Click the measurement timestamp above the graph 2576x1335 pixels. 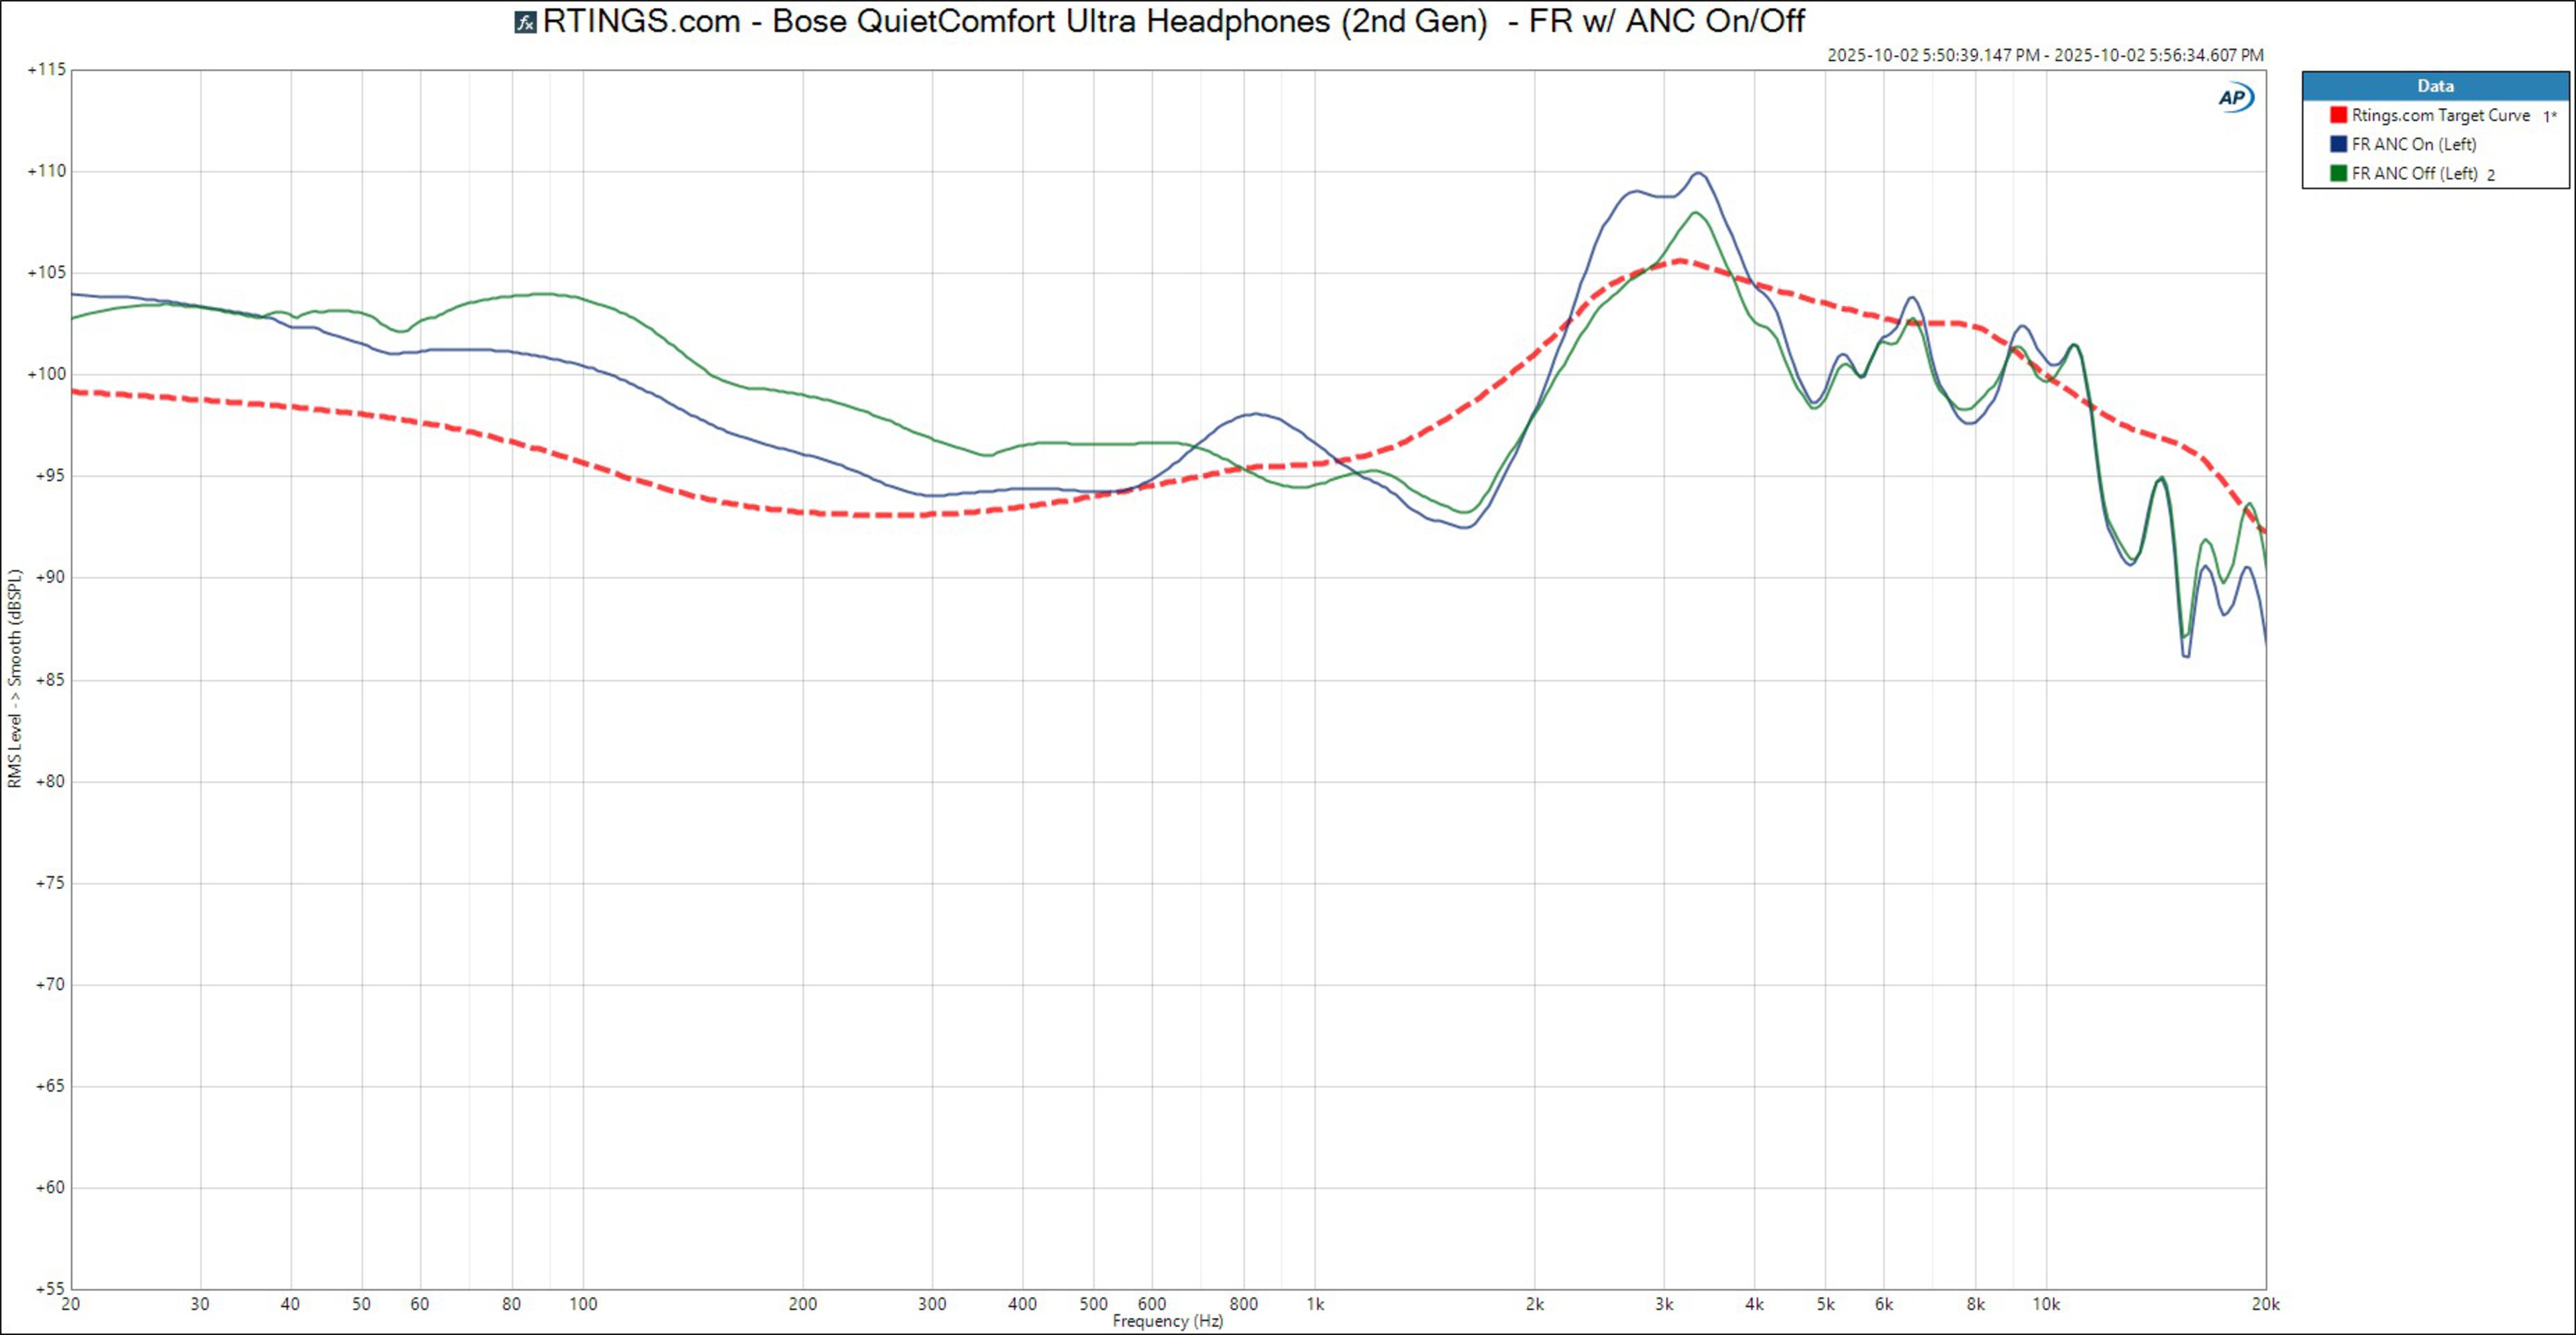coord(2045,56)
